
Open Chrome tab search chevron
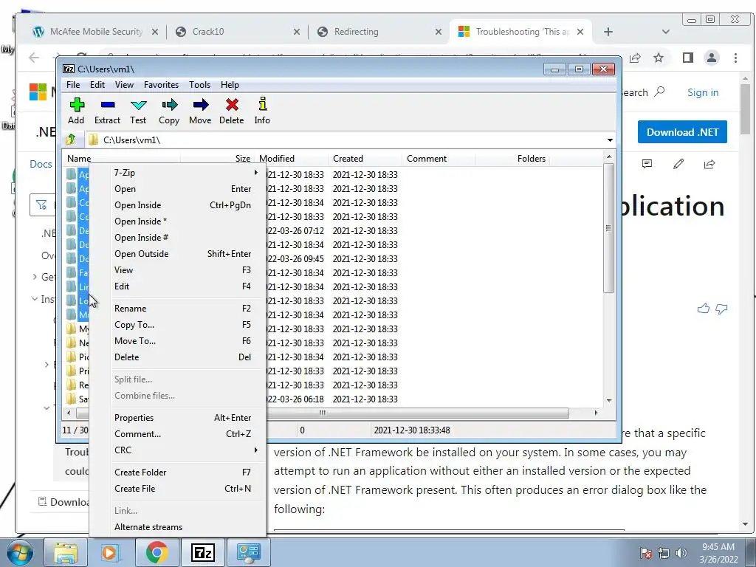pyautogui.click(x=666, y=32)
